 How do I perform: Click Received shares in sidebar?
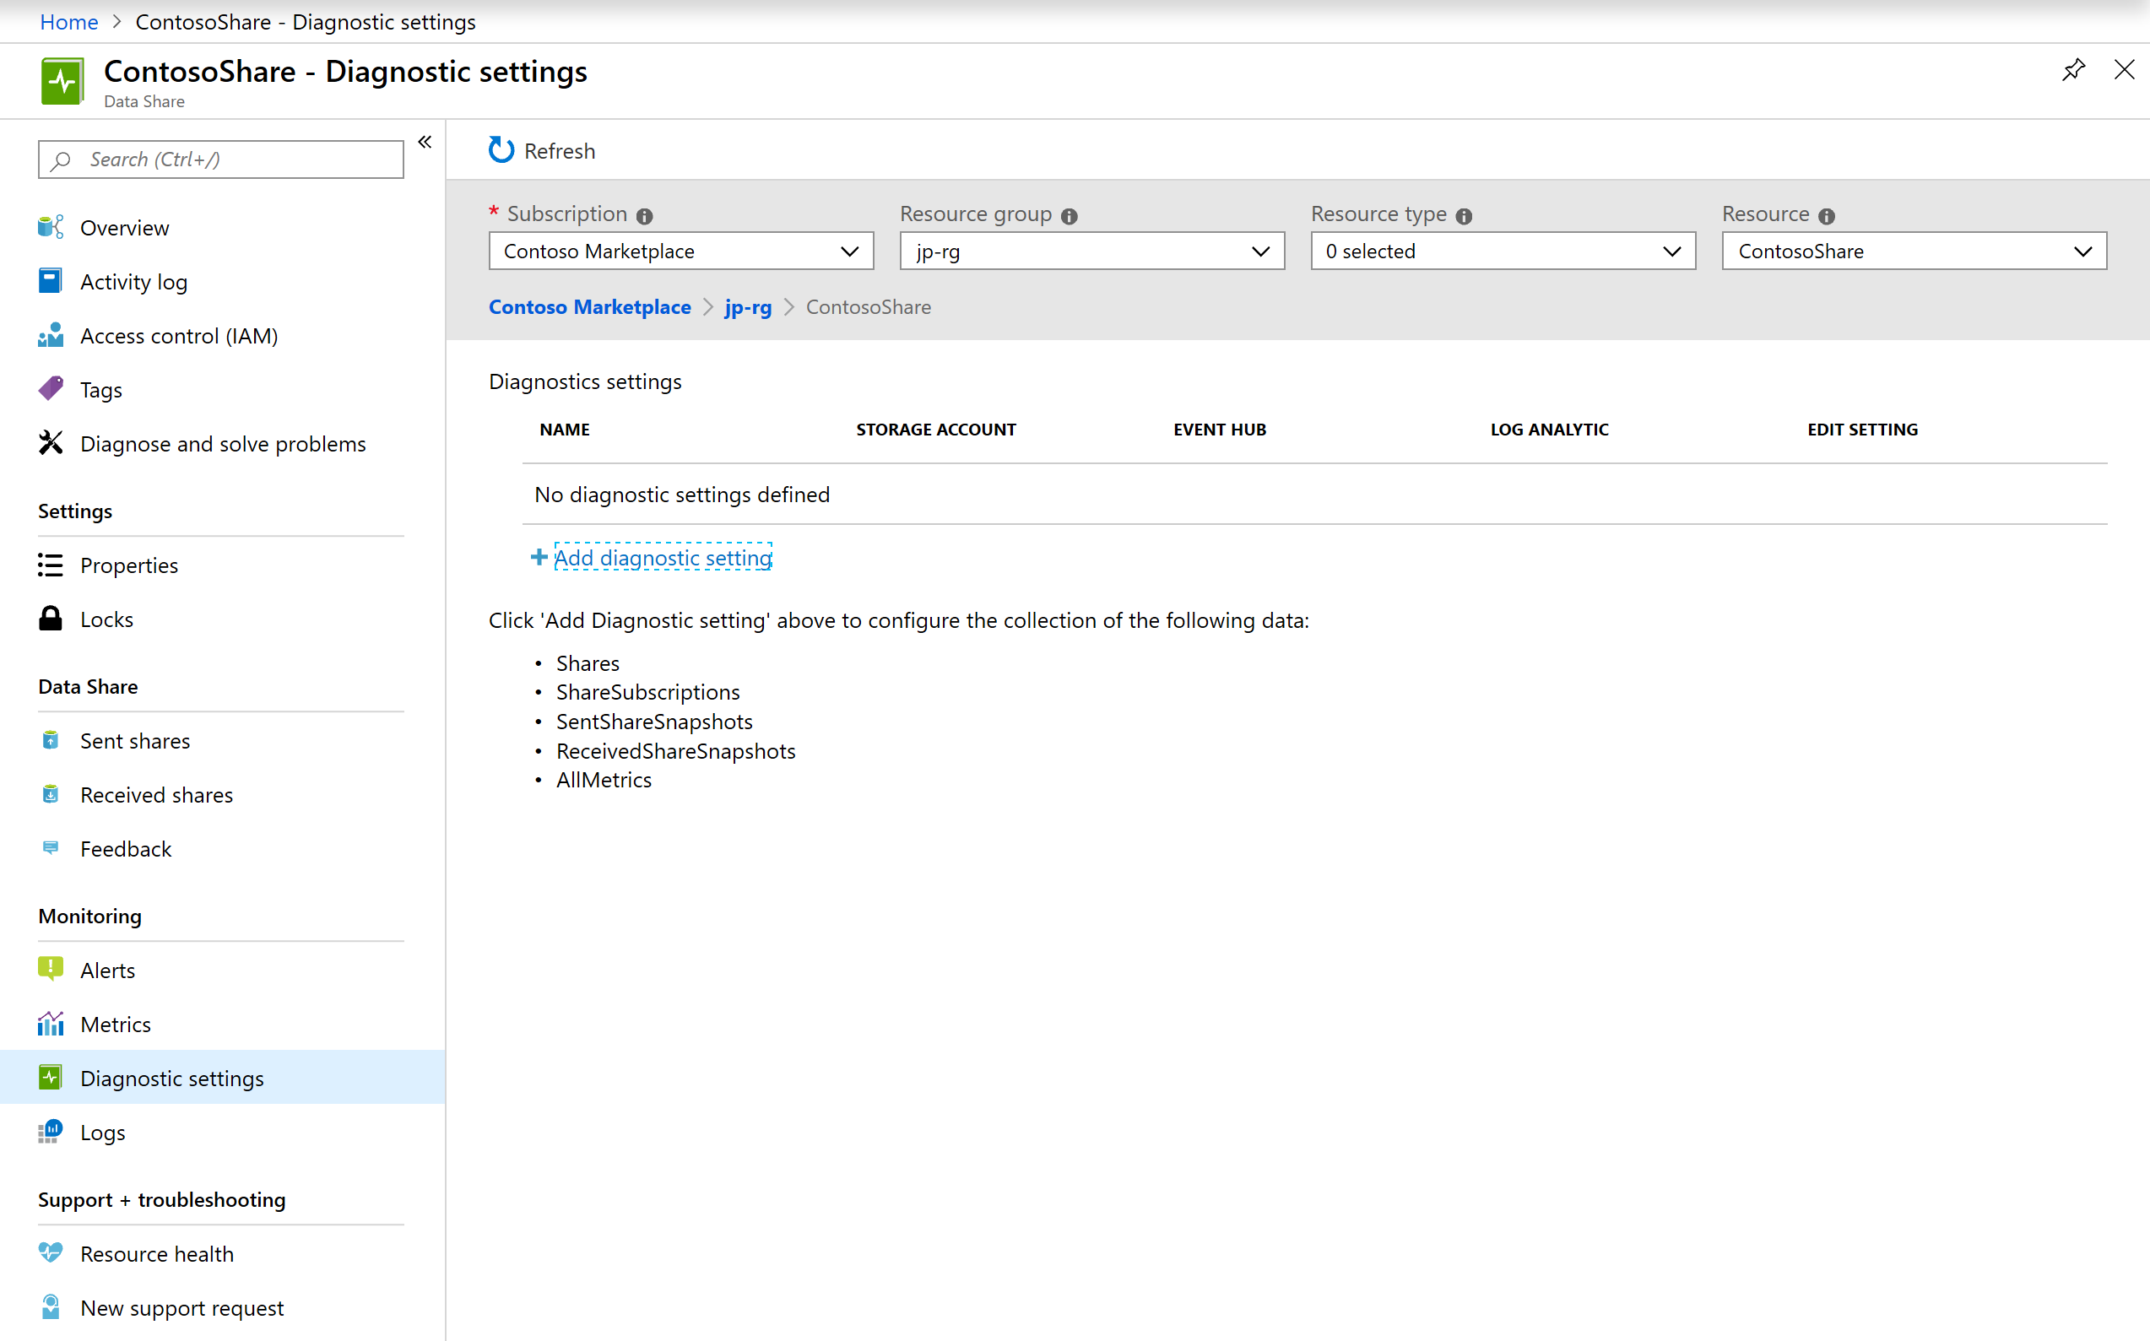click(x=156, y=792)
